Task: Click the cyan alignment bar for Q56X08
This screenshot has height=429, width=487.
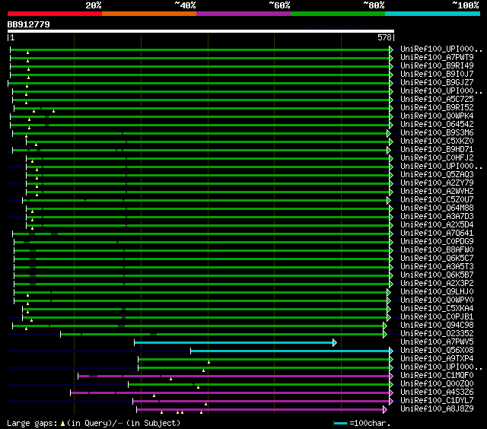Action: [289, 351]
